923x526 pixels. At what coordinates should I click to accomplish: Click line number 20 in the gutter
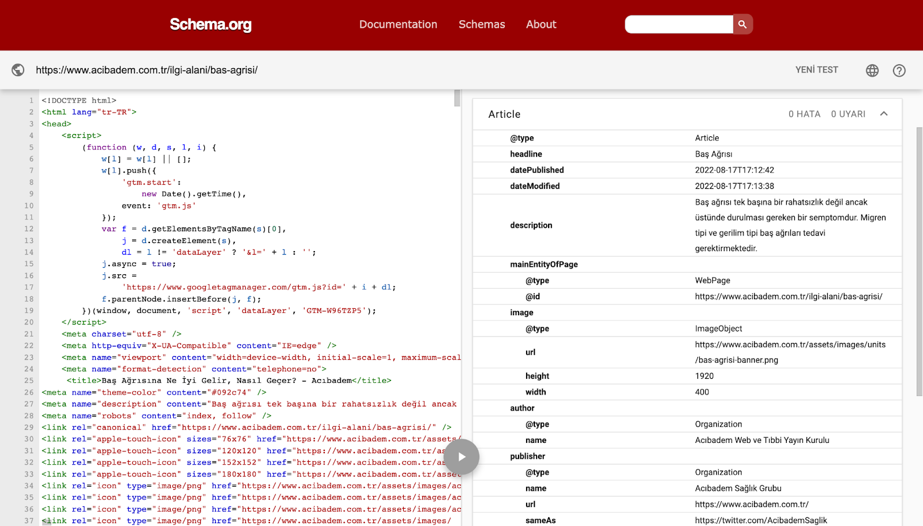[29, 322]
